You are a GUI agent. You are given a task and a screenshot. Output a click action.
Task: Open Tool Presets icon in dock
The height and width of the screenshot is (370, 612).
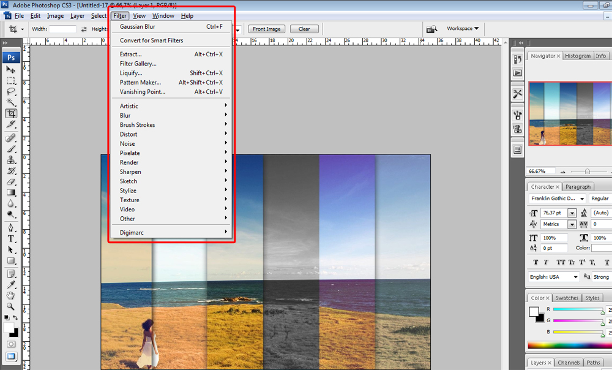pyautogui.click(x=518, y=94)
